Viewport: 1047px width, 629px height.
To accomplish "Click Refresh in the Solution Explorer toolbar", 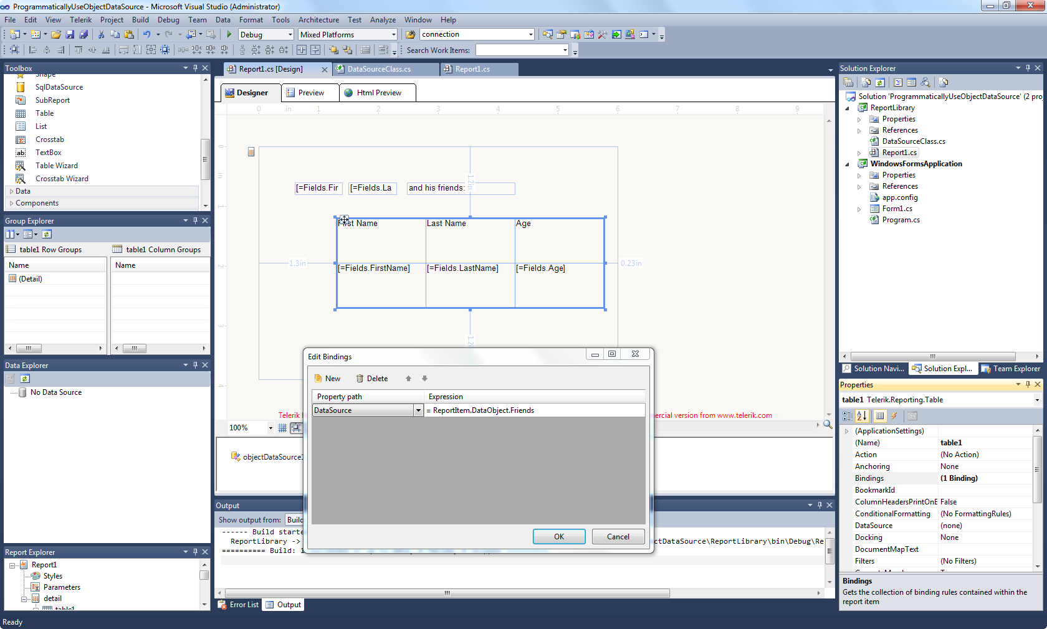I will click(880, 82).
